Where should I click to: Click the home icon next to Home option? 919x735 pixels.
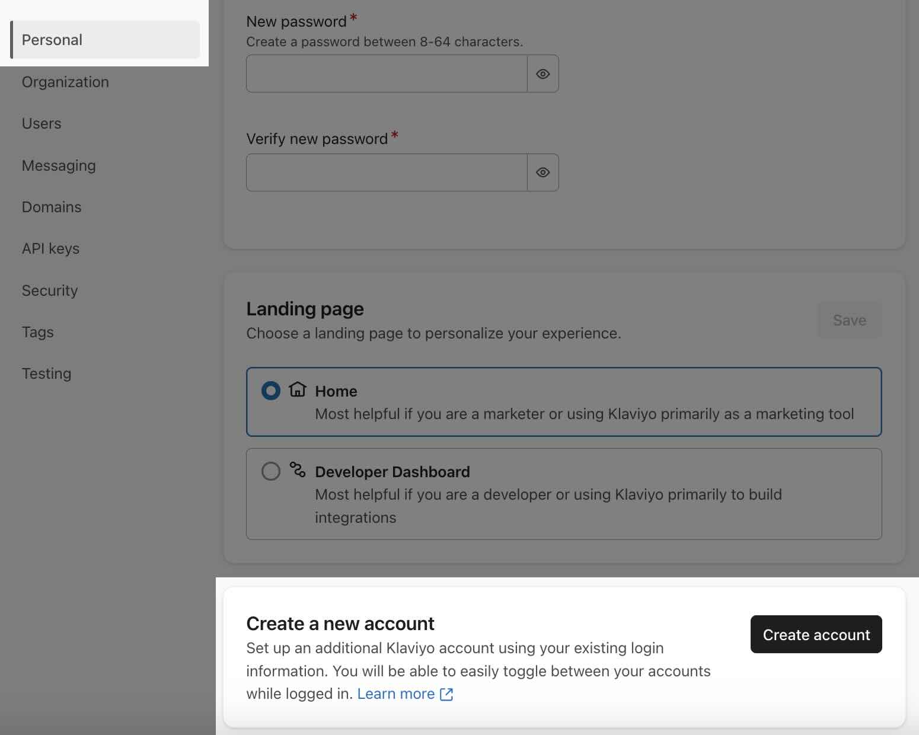click(x=297, y=391)
